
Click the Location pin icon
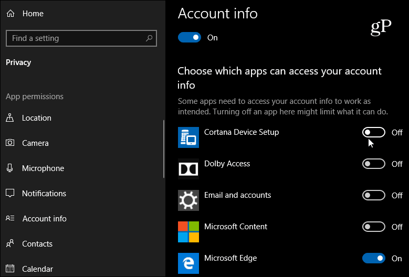pyautogui.click(x=10, y=118)
